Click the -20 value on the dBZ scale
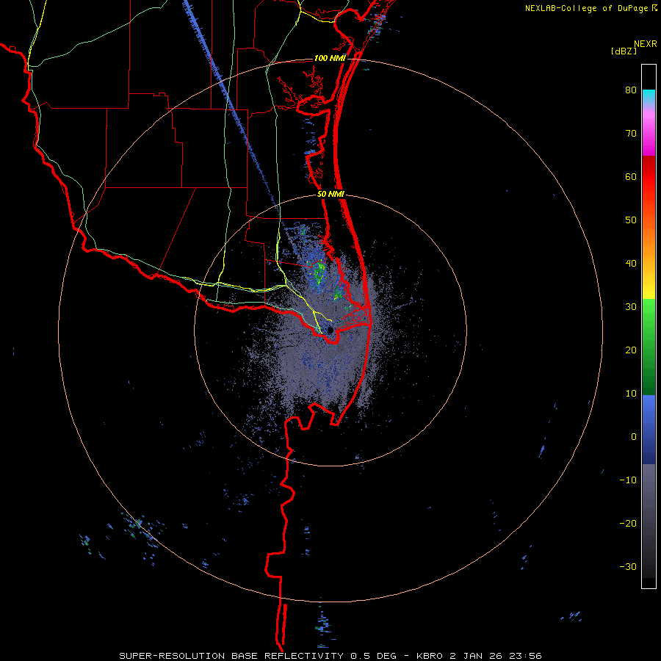 tap(628, 523)
